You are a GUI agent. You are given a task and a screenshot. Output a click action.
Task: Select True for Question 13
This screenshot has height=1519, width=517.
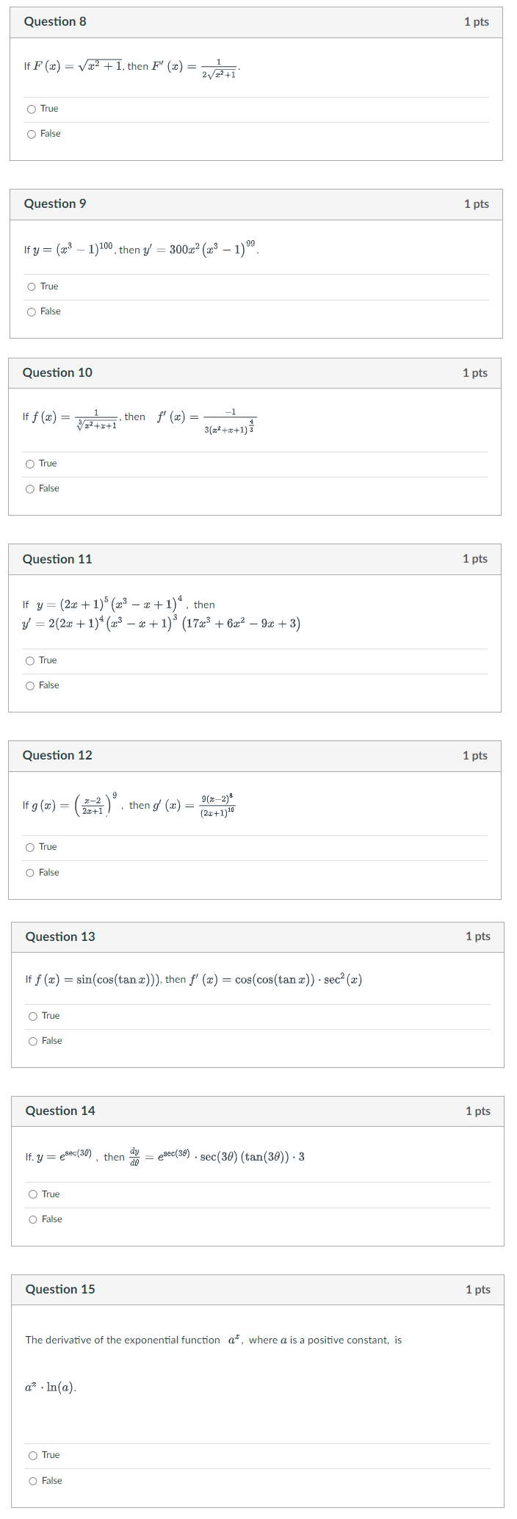[x=32, y=1015]
